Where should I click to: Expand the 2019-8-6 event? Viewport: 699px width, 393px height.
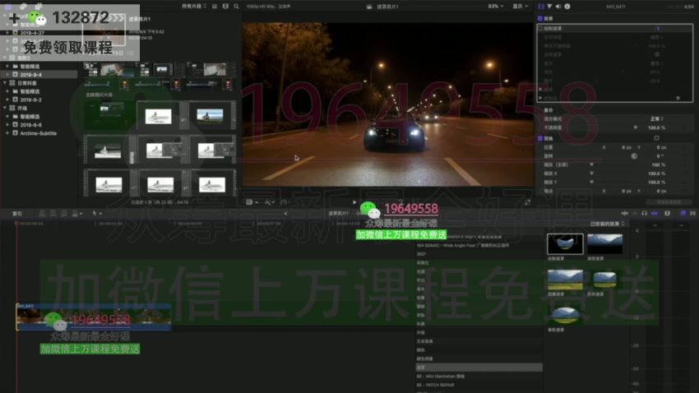tap(7, 125)
